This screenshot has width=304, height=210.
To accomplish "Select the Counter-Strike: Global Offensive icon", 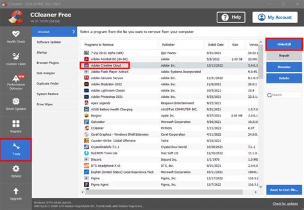I will [87, 140].
